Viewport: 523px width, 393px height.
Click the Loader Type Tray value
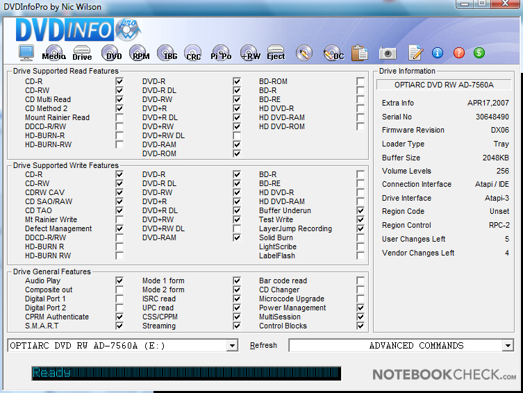coord(501,144)
